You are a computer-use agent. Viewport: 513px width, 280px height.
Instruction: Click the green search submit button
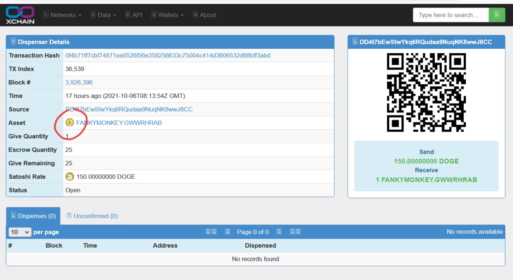497,15
